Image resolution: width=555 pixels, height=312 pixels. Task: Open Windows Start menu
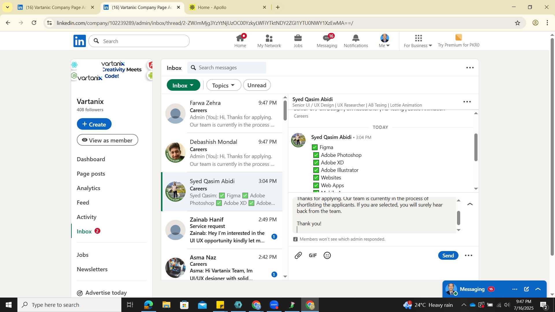[9, 305]
